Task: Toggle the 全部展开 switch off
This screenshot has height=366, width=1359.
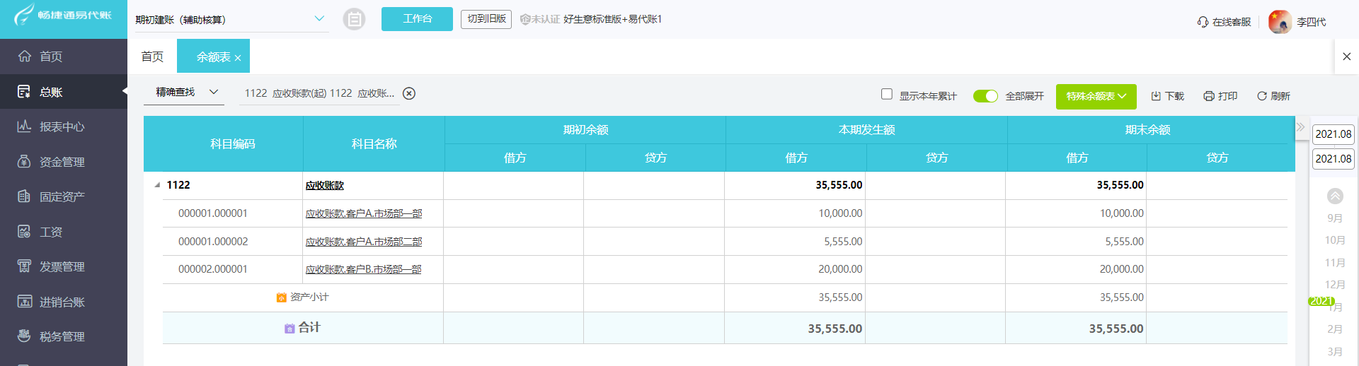Action: 985,96
